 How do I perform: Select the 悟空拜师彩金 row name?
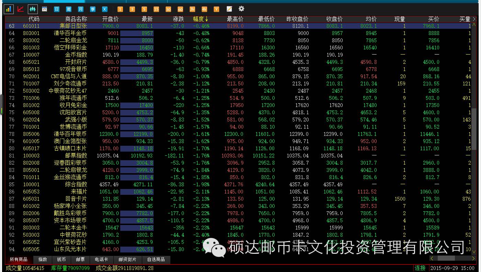[x=70, y=48]
